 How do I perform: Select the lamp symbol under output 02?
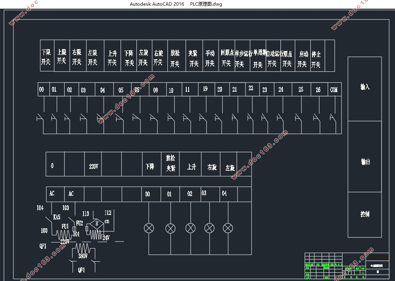coord(191,229)
